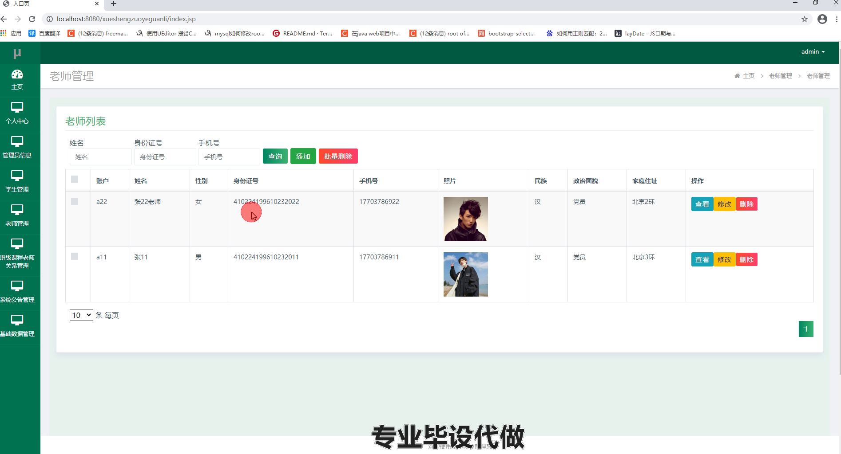Click 删除 for teacher 张22老师
This screenshot has width=841, height=454.
click(747, 204)
